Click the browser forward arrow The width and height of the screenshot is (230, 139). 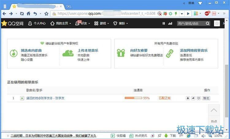11,14
